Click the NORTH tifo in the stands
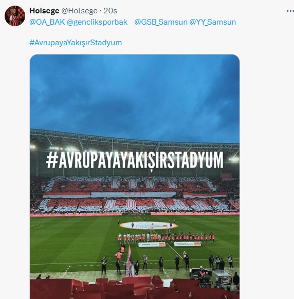Viewport: 294px width, 299px height. pyautogui.click(x=156, y=204)
